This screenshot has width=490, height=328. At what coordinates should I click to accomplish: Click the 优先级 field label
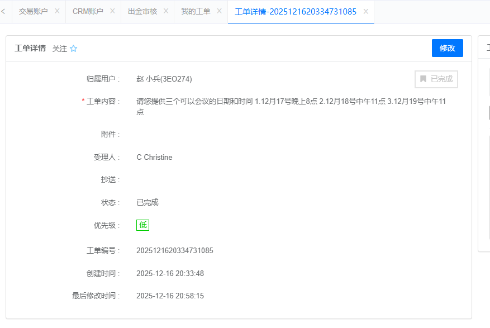click(x=107, y=225)
